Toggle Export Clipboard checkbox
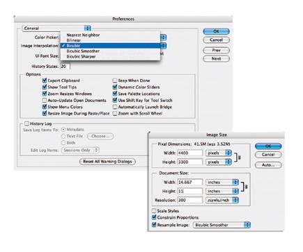Screen dimensions: 303x252 coord(45,81)
